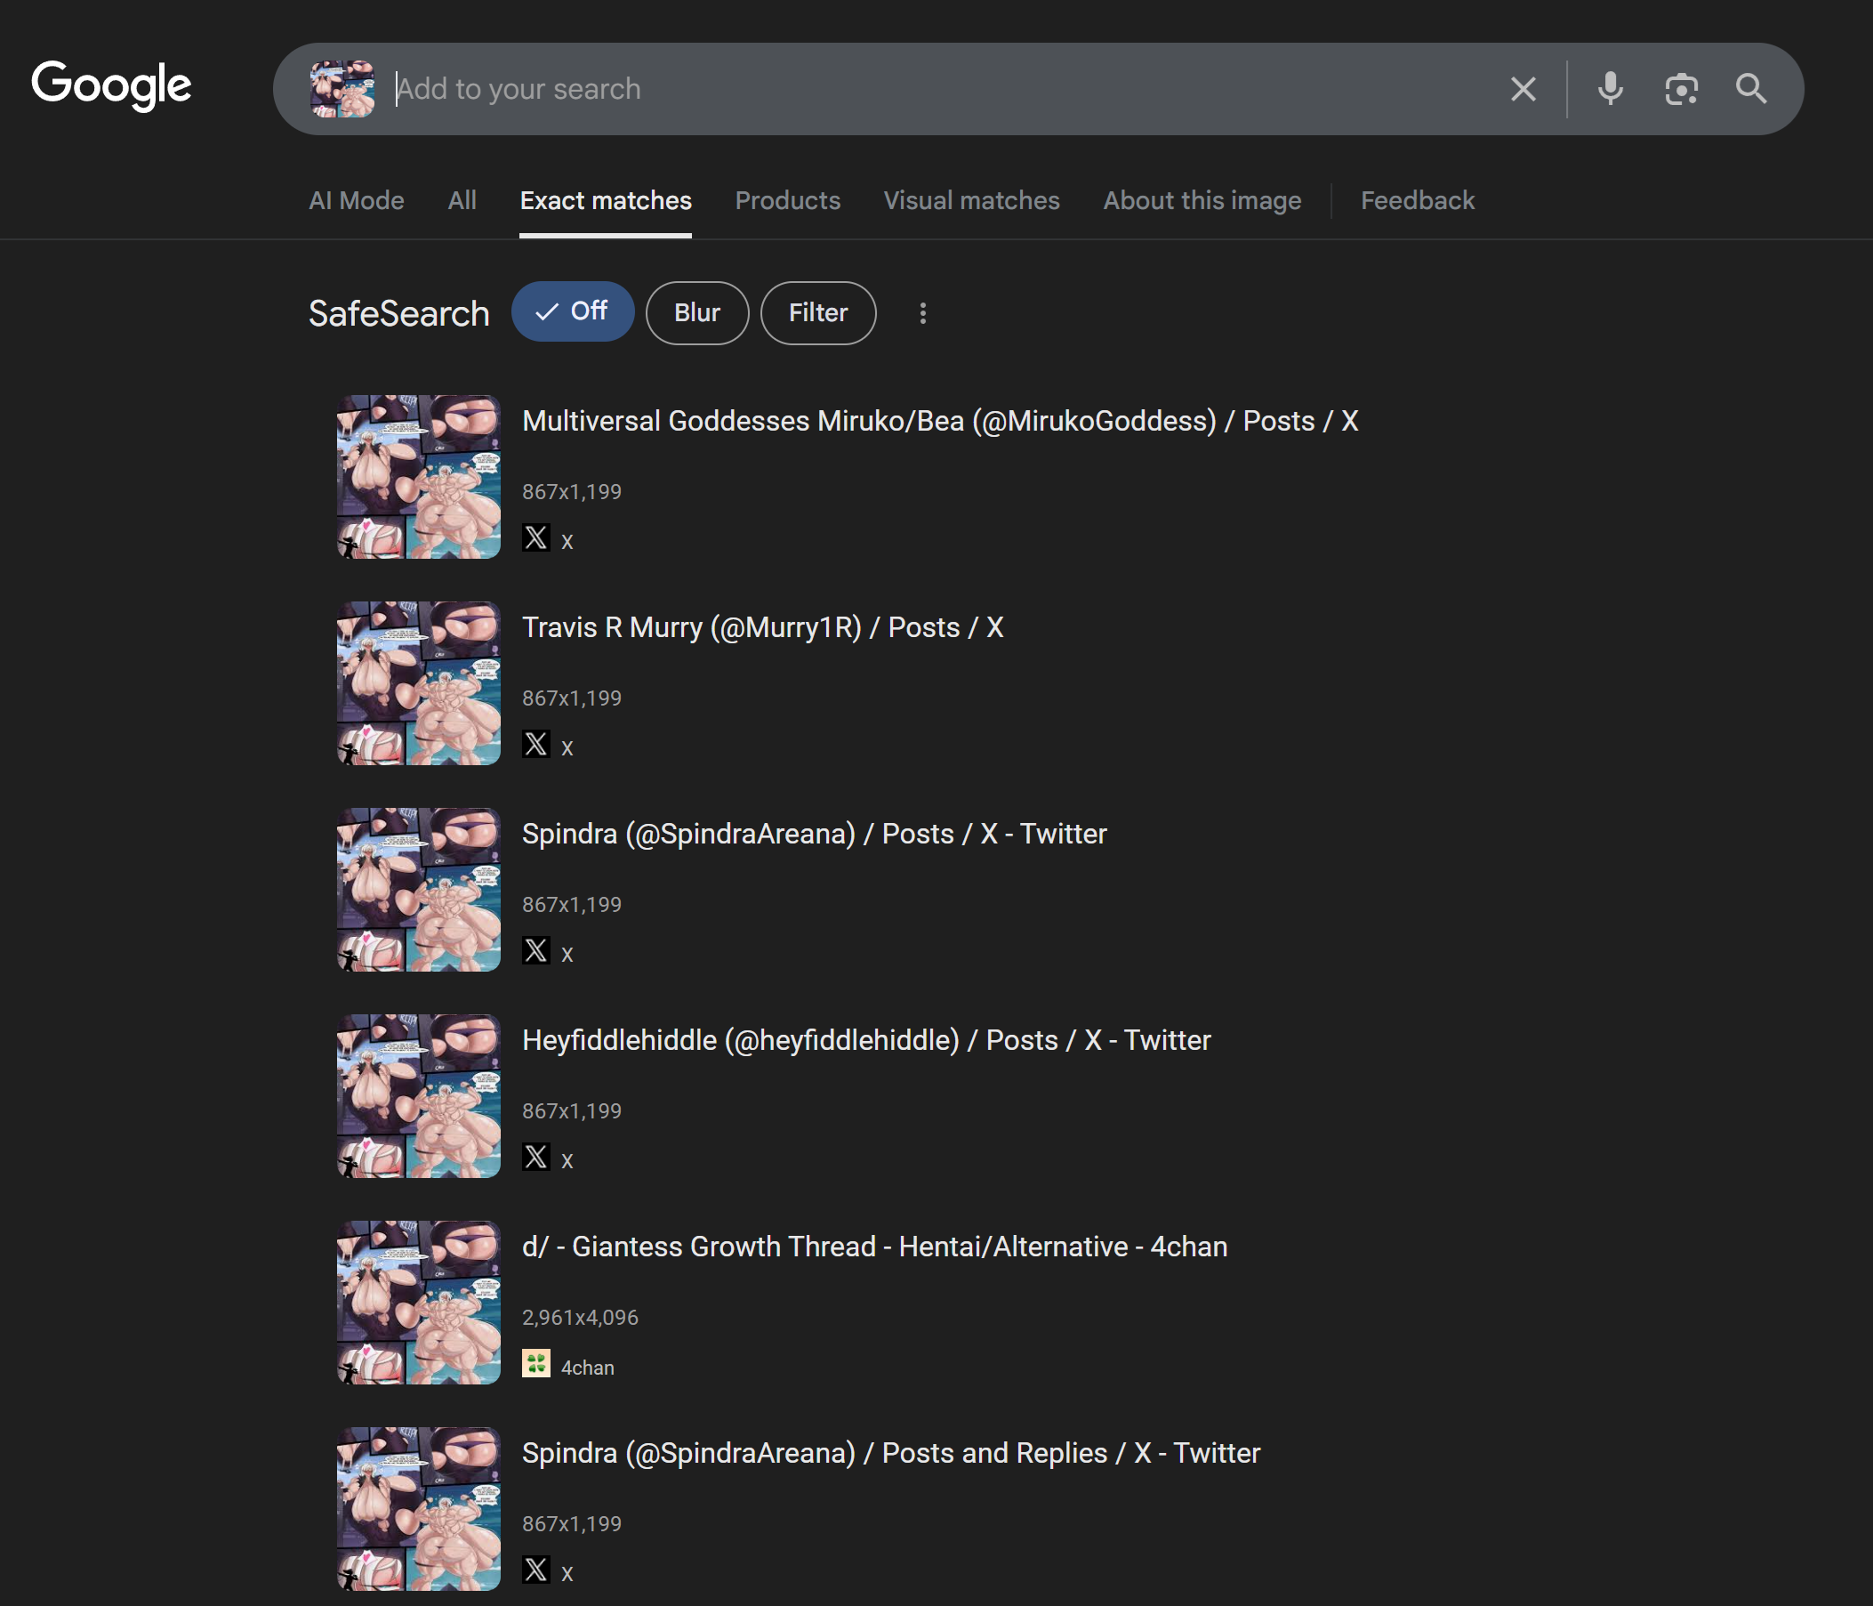Viewport: 1873px width, 1606px height.
Task: Open the Heyfiddlehiddle Posts result link
Action: click(x=865, y=1040)
